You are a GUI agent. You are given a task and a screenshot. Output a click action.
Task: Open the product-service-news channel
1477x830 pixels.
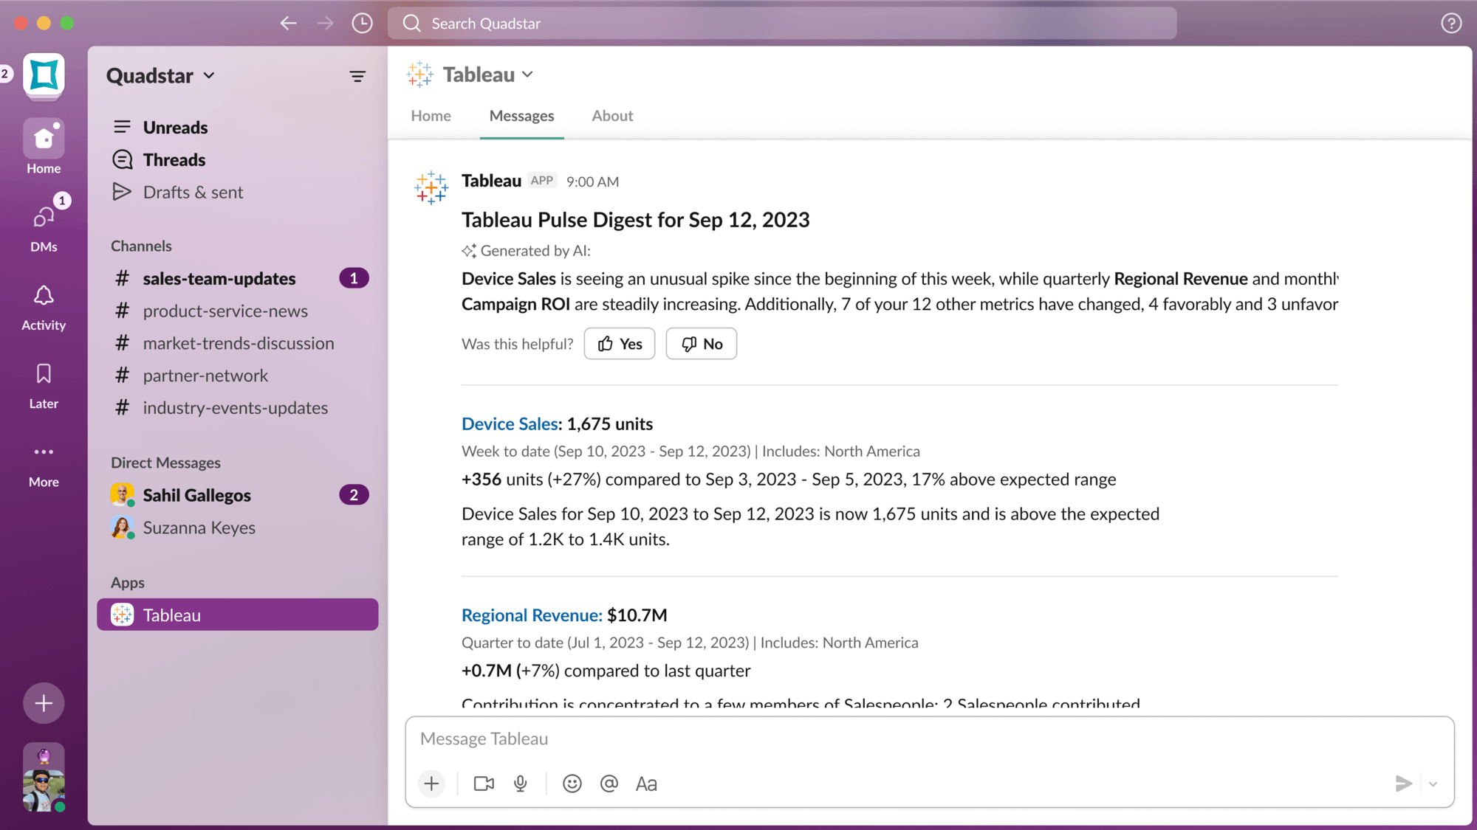pyautogui.click(x=237, y=311)
